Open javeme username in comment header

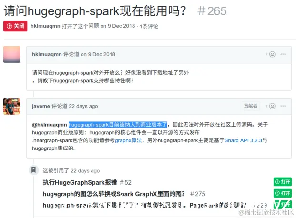coord(41,106)
